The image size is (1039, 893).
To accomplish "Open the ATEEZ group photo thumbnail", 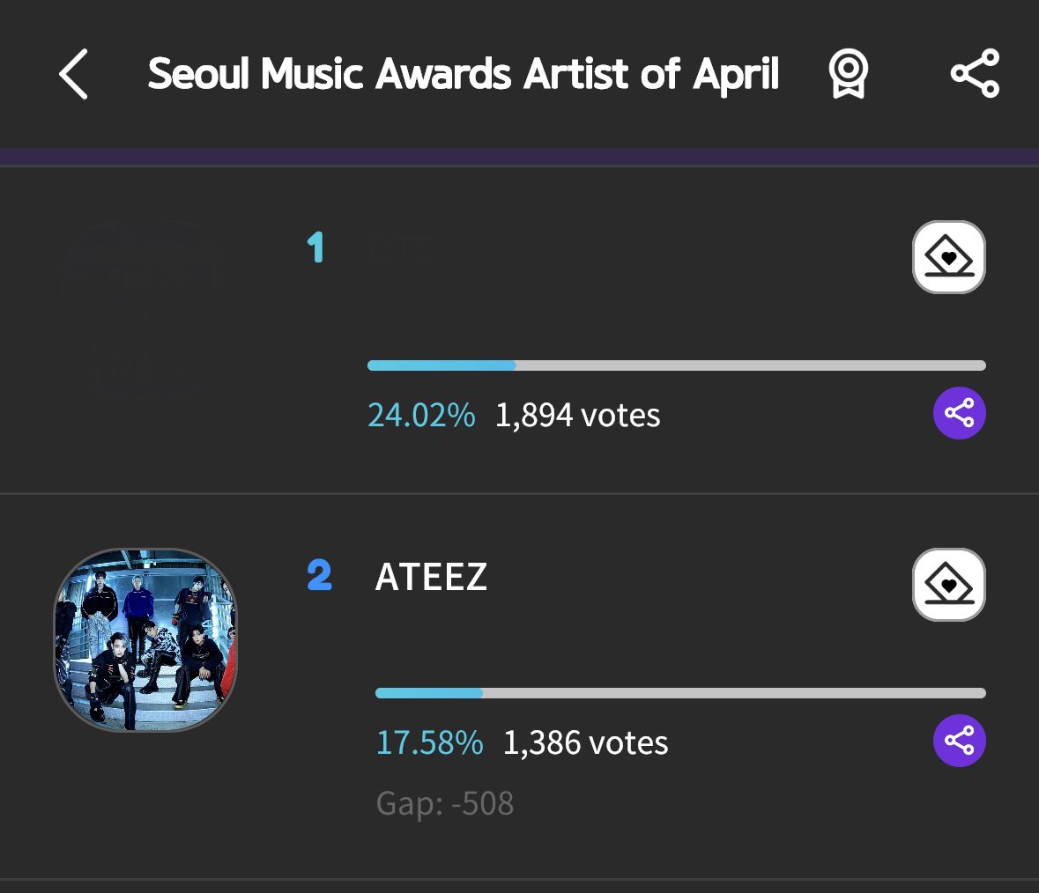I will pyautogui.click(x=145, y=640).
